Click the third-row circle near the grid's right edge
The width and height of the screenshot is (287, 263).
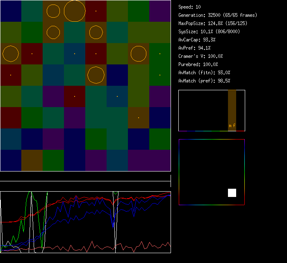click(139, 54)
